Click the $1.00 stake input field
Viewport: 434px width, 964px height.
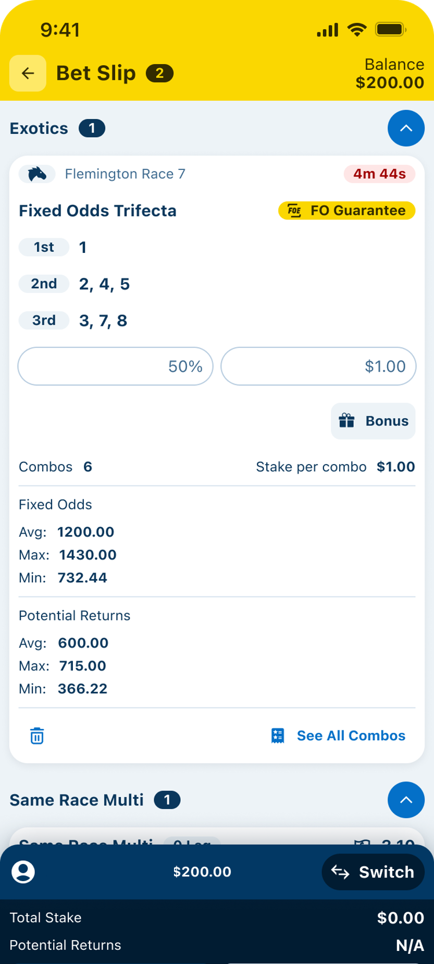pos(318,367)
